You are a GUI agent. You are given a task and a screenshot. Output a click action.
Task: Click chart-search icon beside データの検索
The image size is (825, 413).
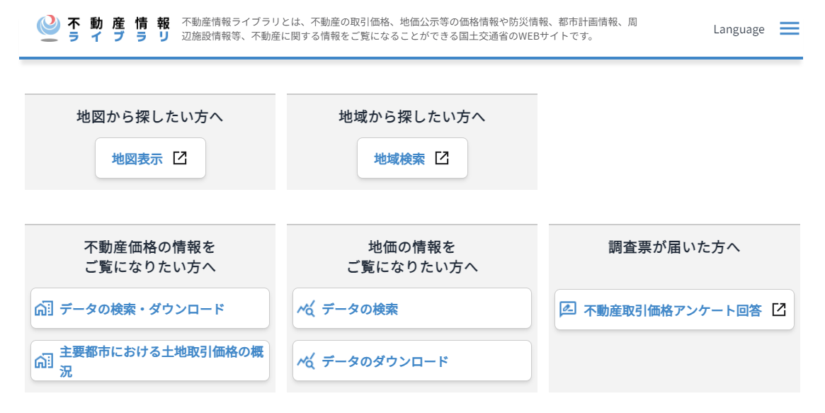point(306,309)
